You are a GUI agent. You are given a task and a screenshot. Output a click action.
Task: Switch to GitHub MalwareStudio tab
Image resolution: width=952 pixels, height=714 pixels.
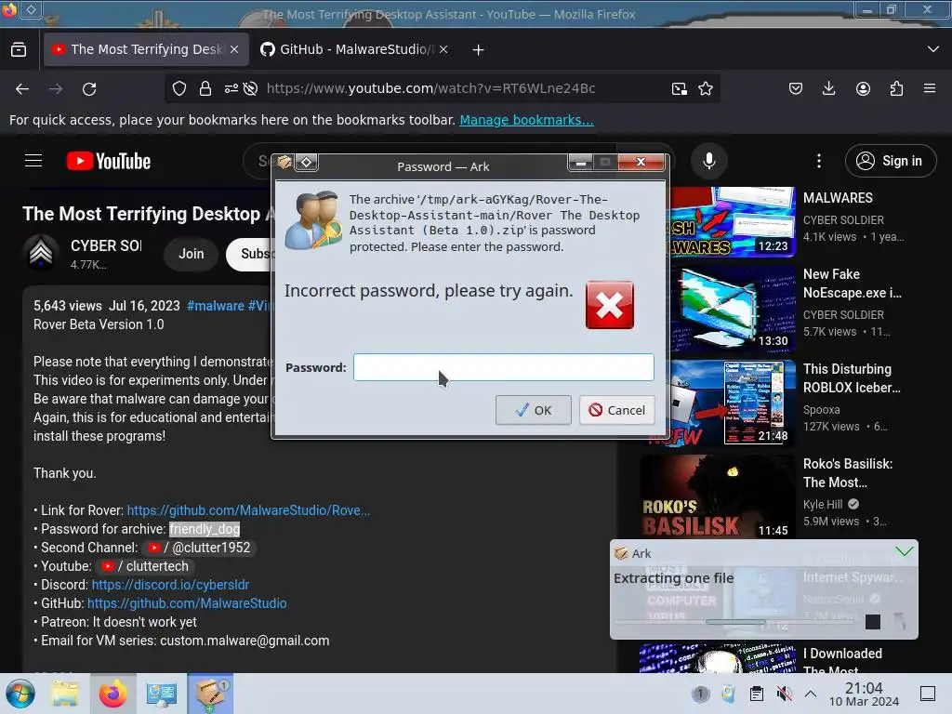click(353, 49)
